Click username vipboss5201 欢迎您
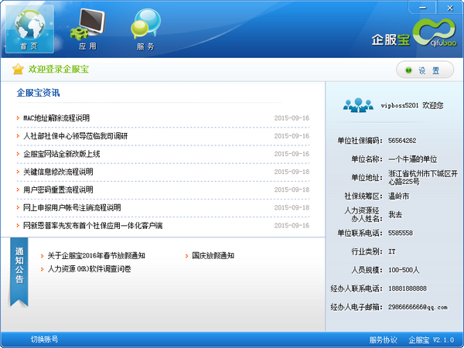 pyautogui.click(x=412, y=105)
